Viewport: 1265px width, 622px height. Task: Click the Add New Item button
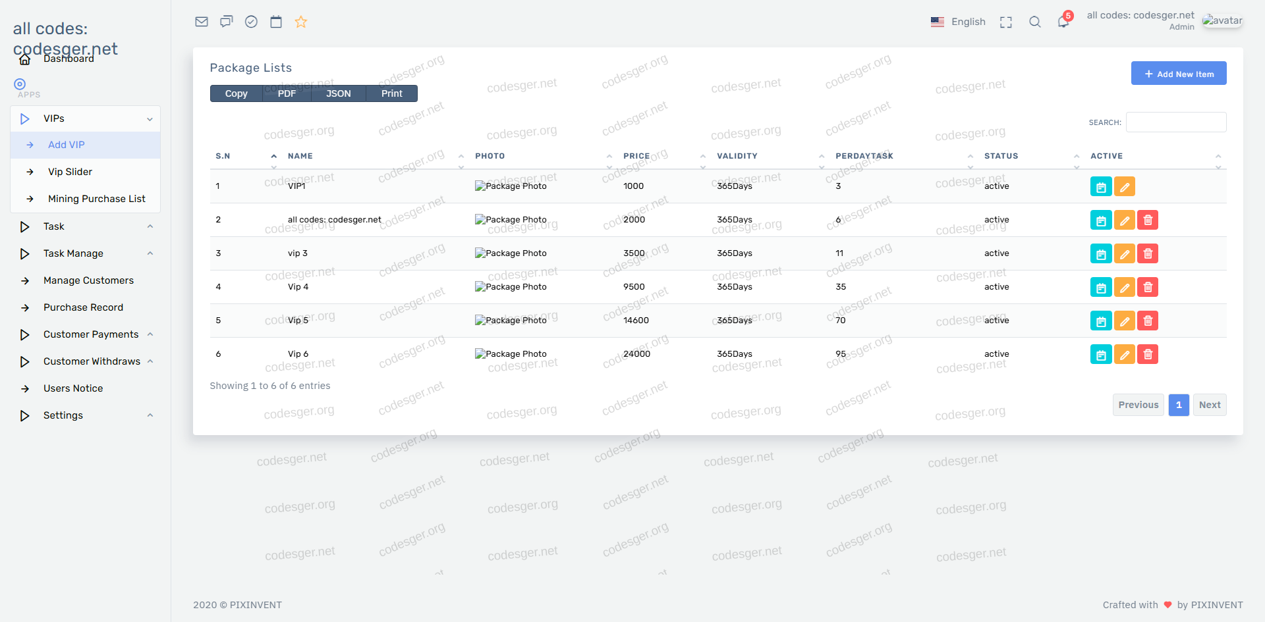tap(1179, 74)
